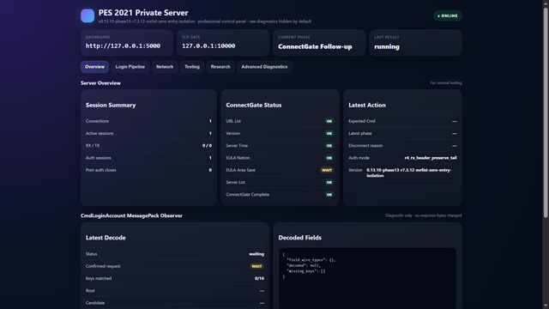Click the scrollbar down arrow
The width and height of the screenshot is (549, 309).
546,306
